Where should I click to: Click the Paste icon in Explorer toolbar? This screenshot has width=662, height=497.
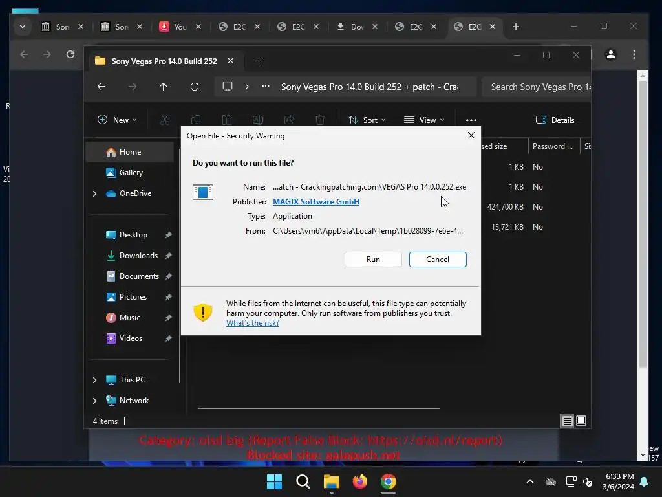click(227, 120)
